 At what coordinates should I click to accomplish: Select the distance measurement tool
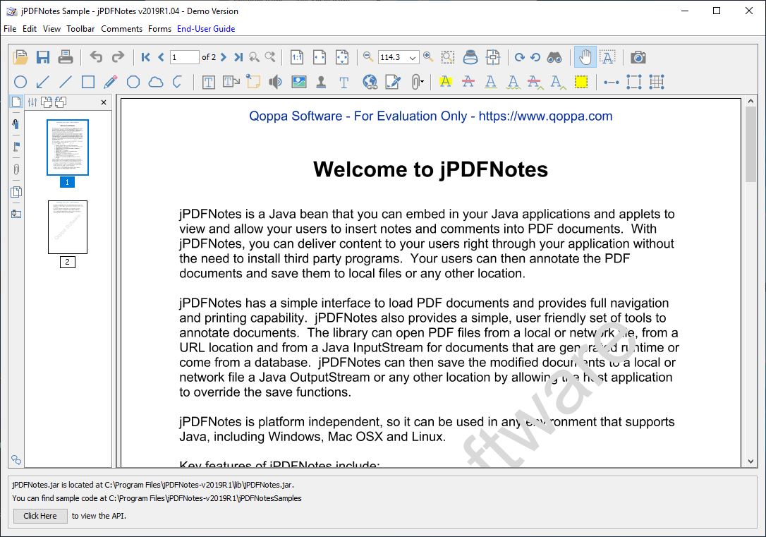pos(611,82)
